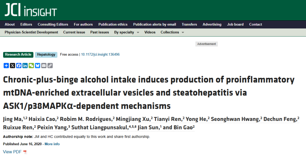Open the About menu item
The image size is (306, 158).
click(x=10, y=24)
